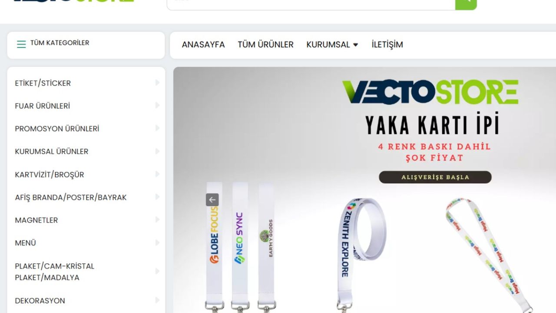556x313 pixels.
Task: Click the Alışverişe Başla banner button
Action: pyautogui.click(x=435, y=177)
